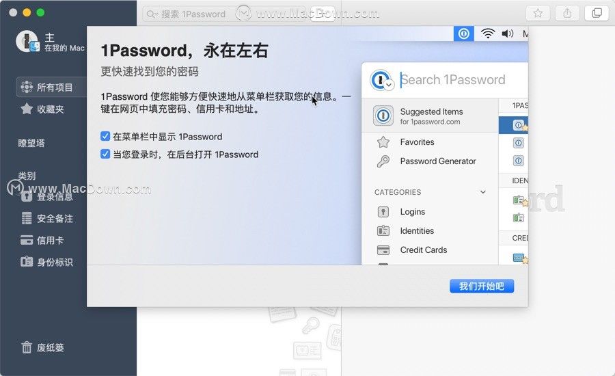The height and width of the screenshot is (376, 615).
Task: Uncheck 当您登录时，在后台打开 1Password checkbox
Action: click(105, 154)
